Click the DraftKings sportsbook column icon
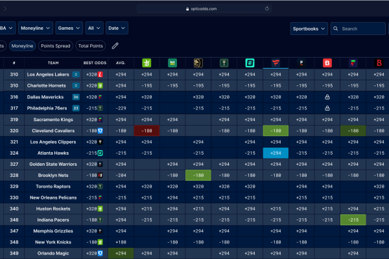This screenshot has height=259, width=389. [147, 63]
